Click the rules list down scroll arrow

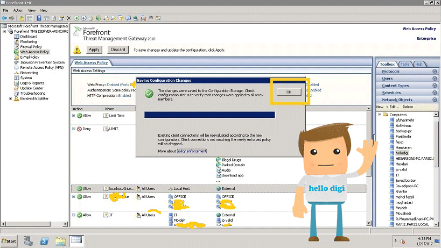tap(369, 223)
